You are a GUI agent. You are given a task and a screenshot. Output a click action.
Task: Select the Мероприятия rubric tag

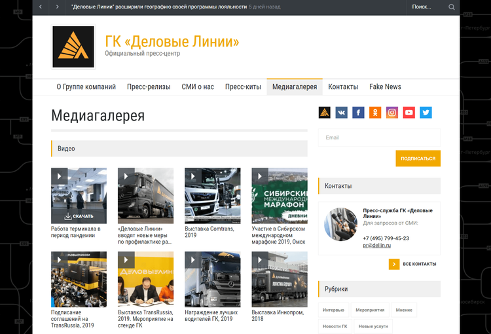370,310
